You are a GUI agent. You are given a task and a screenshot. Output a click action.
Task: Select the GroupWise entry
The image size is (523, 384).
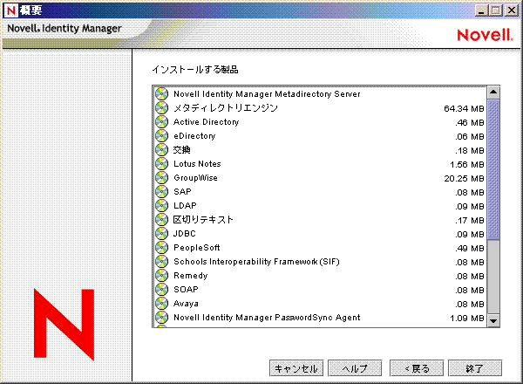(320, 178)
